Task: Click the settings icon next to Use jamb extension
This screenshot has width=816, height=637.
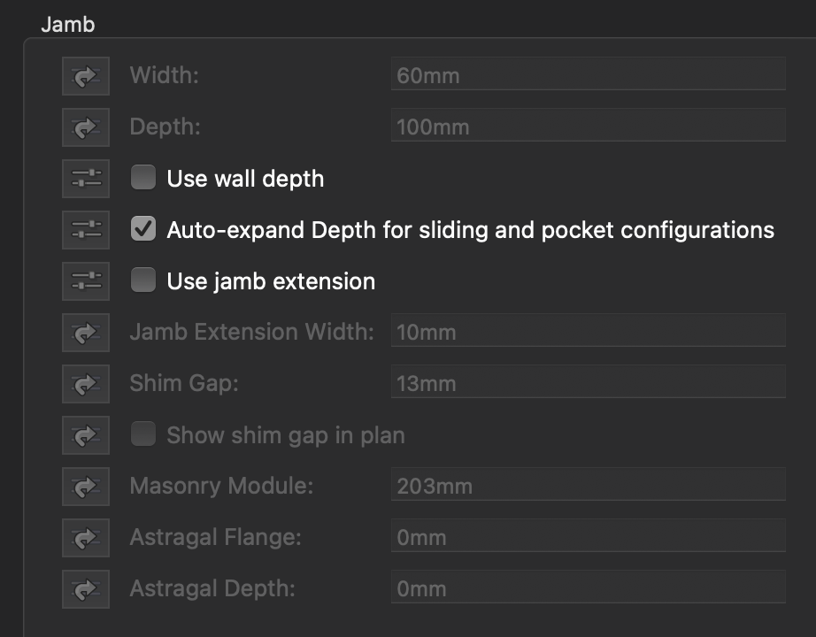Action: [85, 280]
